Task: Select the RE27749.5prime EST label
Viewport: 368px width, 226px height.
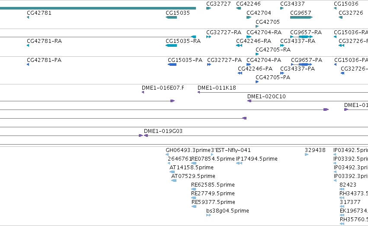Action: pos(213,194)
